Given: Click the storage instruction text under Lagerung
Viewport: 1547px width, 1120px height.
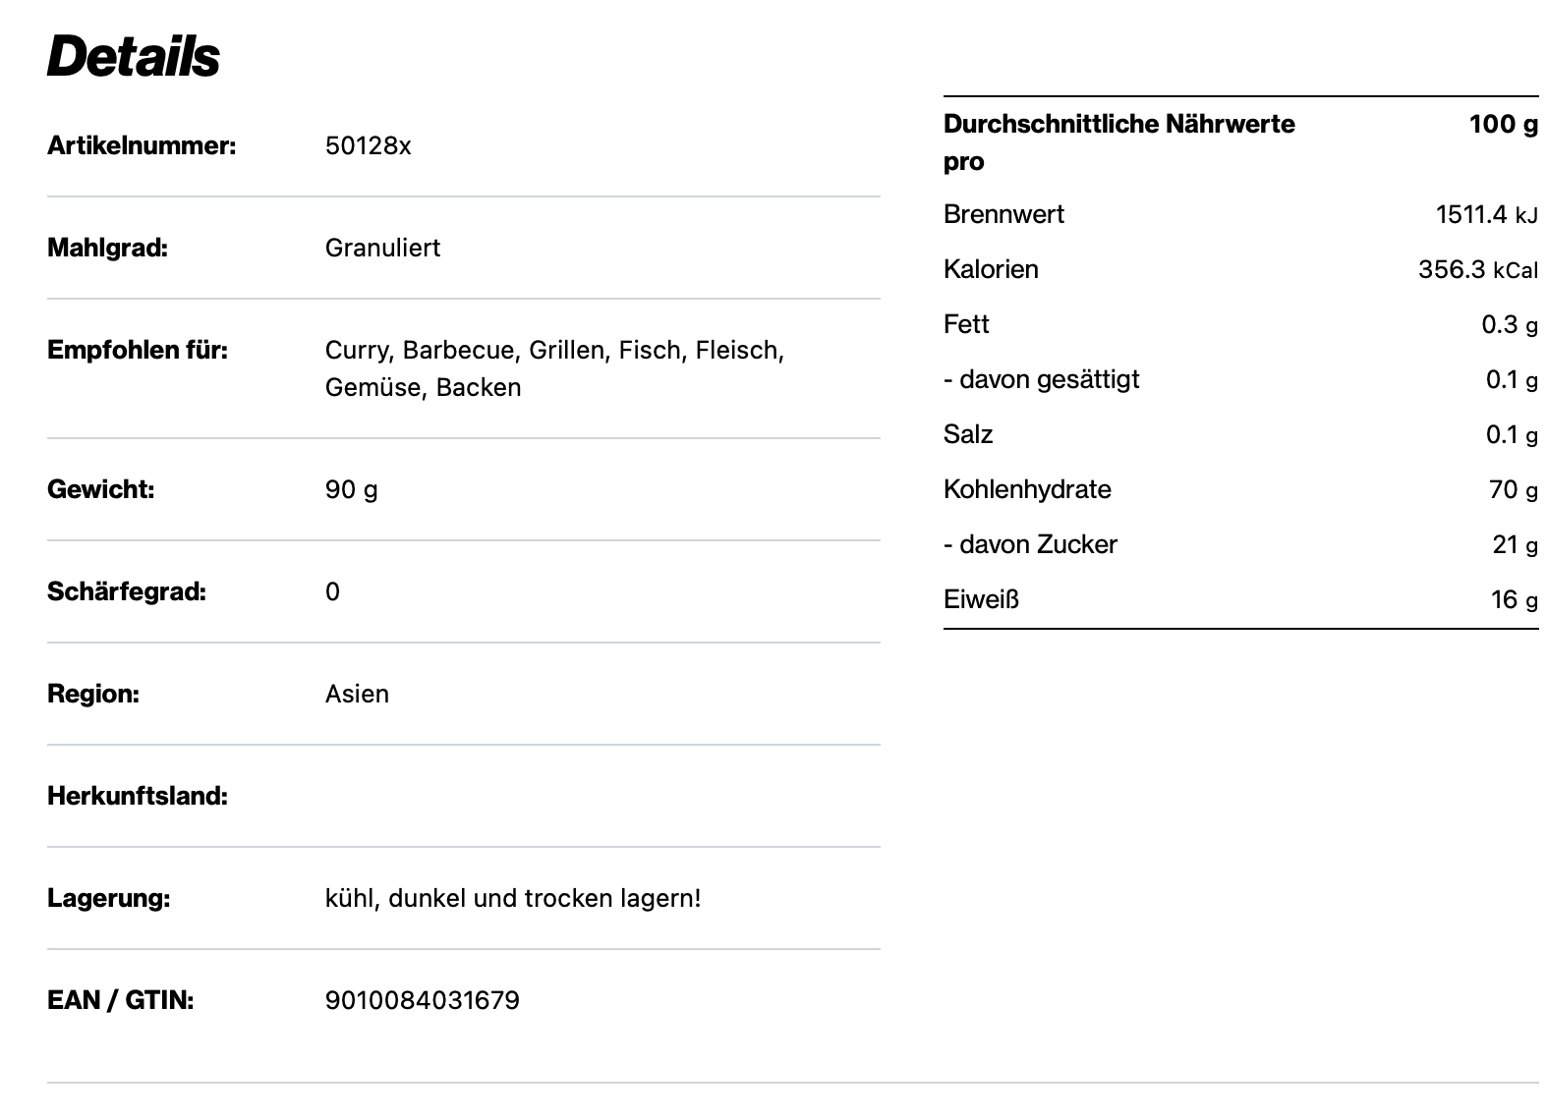Looking at the screenshot, I should coord(513,899).
